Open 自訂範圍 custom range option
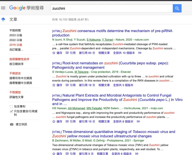This screenshot has width=192, height=155. click(16, 50)
